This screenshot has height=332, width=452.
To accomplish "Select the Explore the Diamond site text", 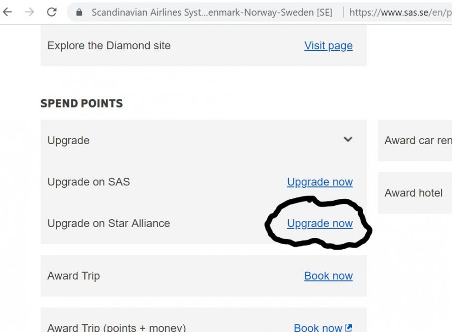I will point(108,46).
